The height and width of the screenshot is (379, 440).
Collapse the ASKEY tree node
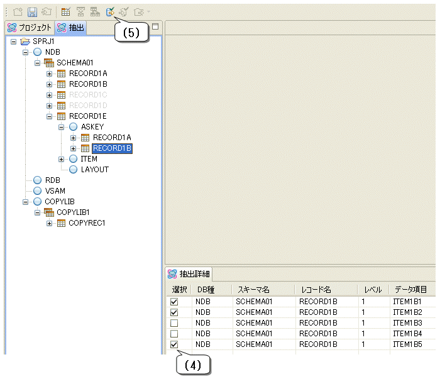(x=62, y=127)
